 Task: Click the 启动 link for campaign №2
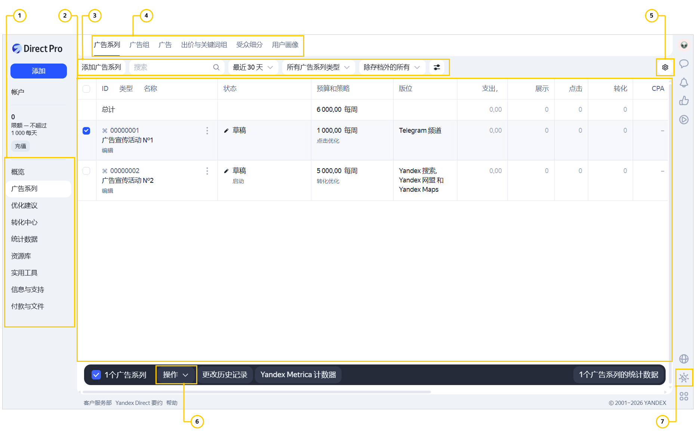238,181
